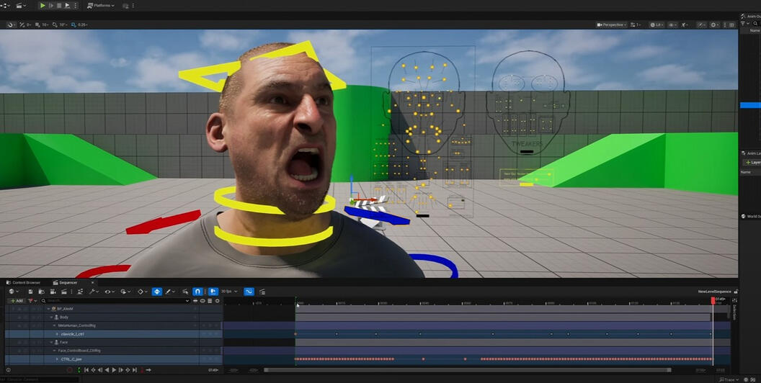761x383 pixels.
Task: Open the Anim Outliner panel tab
Action: click(x=750, y=16)
